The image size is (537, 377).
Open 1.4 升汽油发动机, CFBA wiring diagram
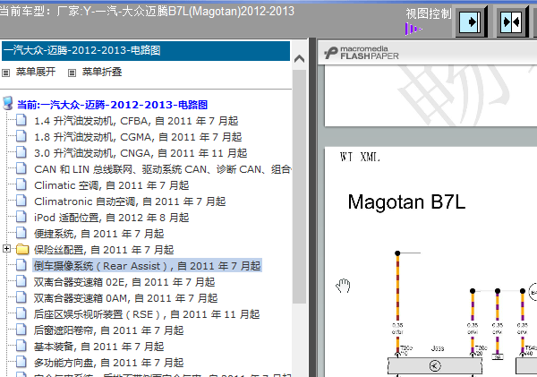(x=136, y=121)
